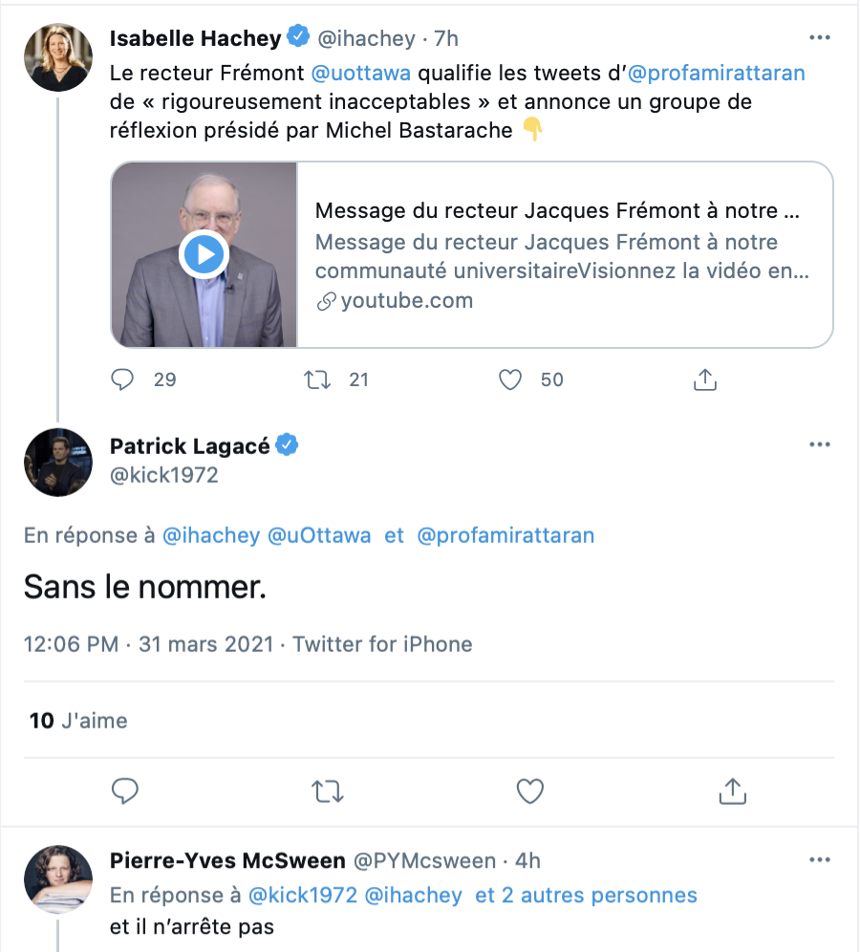Open Pierre-Yves McSween's profile avatar
The image size is (860, 952).
click(58, 879)
